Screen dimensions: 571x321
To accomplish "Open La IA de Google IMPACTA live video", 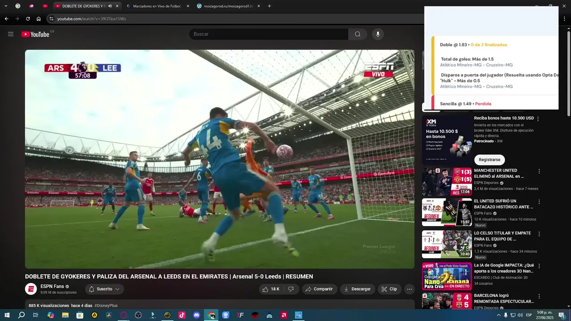I will pyautogui.click(x=447, y=276).
